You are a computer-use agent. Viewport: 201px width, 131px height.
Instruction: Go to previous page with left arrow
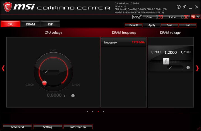coord(3,68)
